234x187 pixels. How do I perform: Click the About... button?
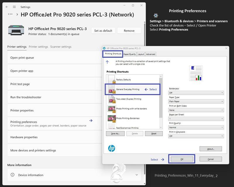click(211, 149)
